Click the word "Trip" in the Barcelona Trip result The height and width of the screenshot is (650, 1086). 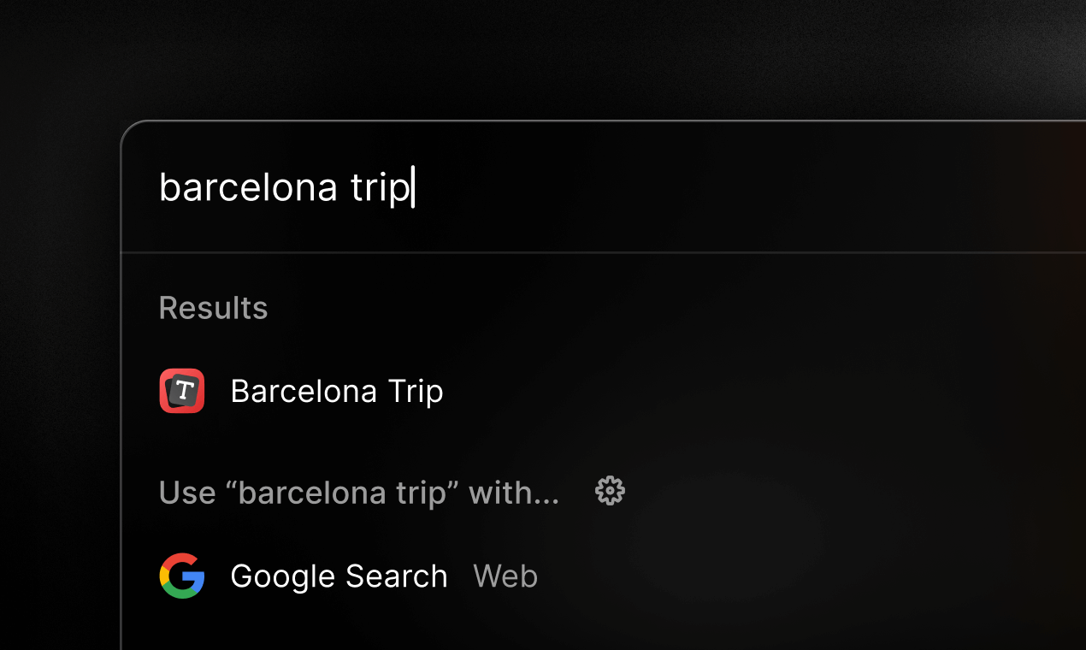416,391
